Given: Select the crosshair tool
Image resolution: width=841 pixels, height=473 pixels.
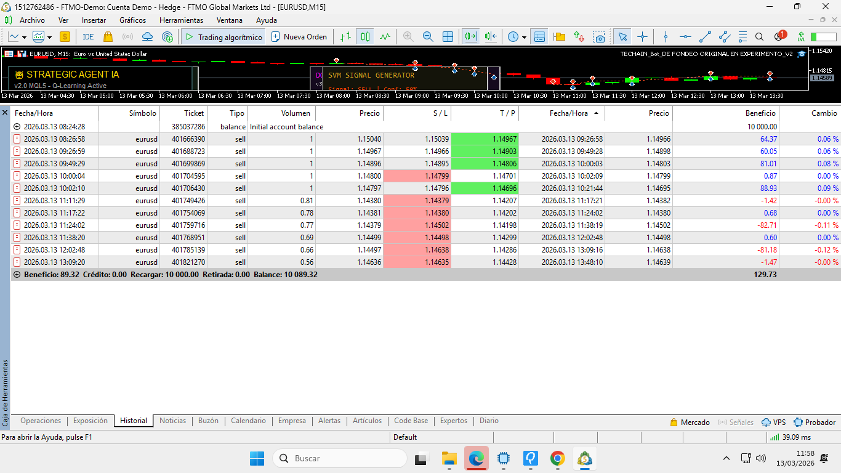Looking at the screenshot, I should tap(642, 37).
